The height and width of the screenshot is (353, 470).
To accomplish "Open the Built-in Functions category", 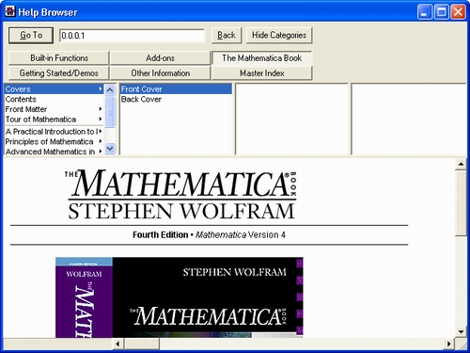I will pos(59,58).
